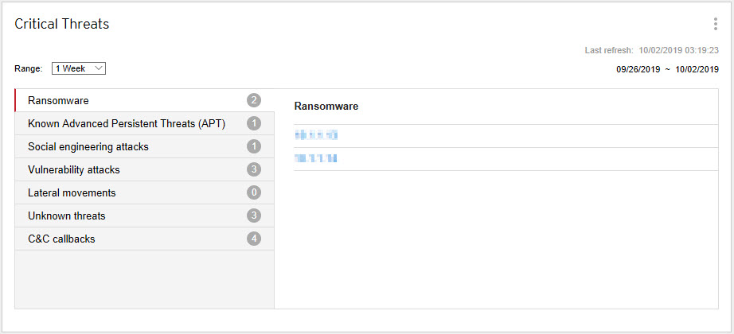Expand the Range 1 Week dropdown

click(x=79, y=68)
